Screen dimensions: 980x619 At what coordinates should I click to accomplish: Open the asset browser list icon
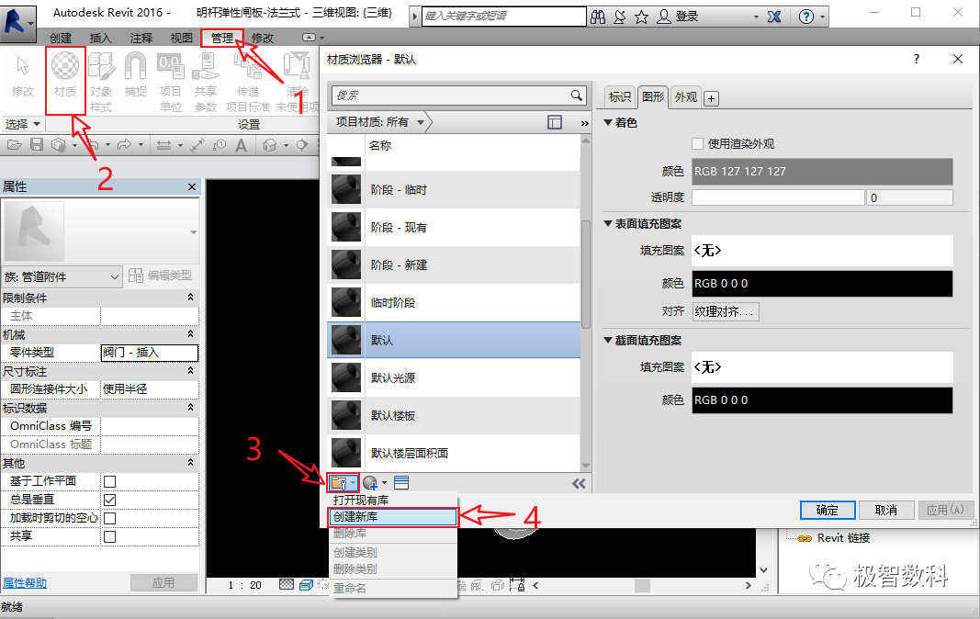tap(401, 483)
